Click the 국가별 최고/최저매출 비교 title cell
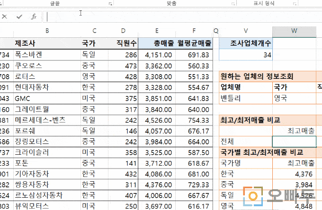This screenshot has width=322, height=210. (x=268, y=152)
